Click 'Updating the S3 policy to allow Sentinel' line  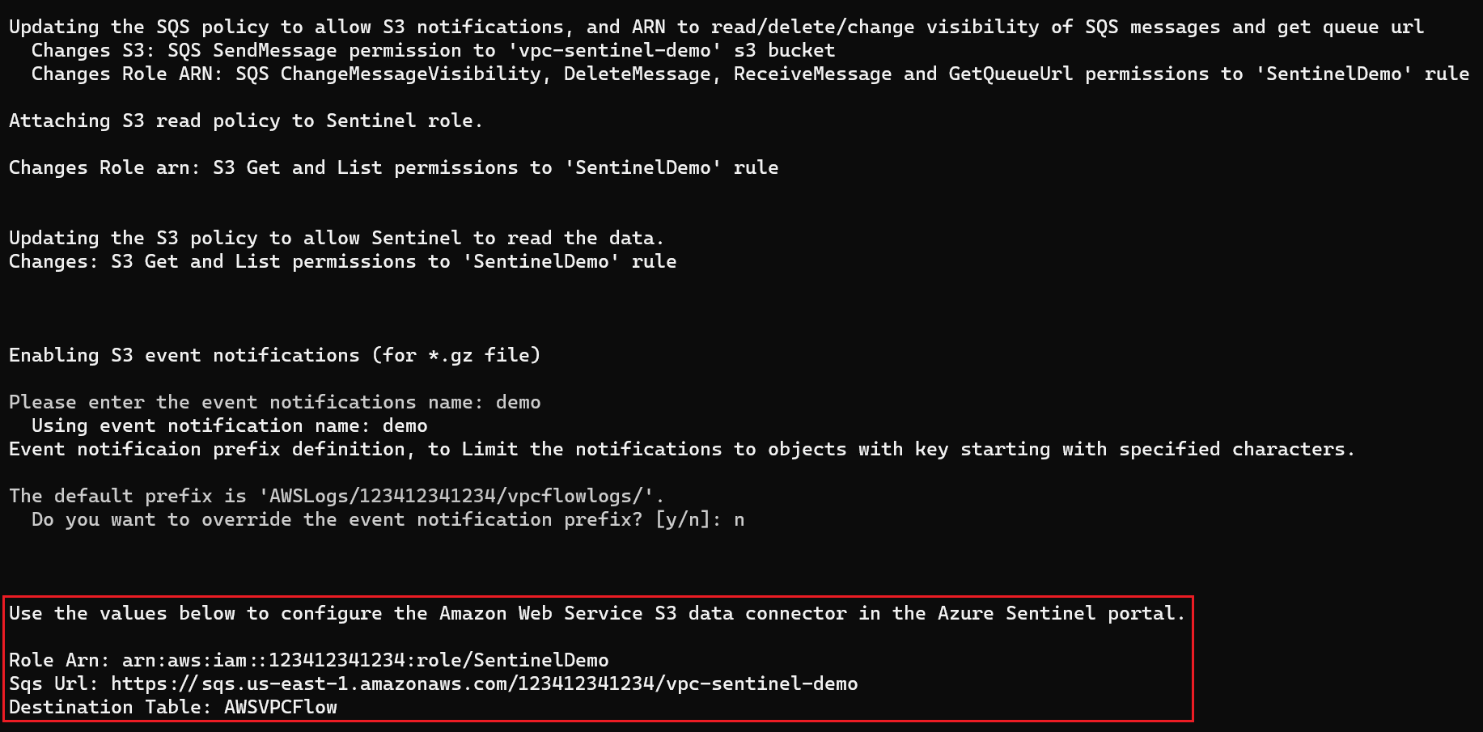point(337,238)
